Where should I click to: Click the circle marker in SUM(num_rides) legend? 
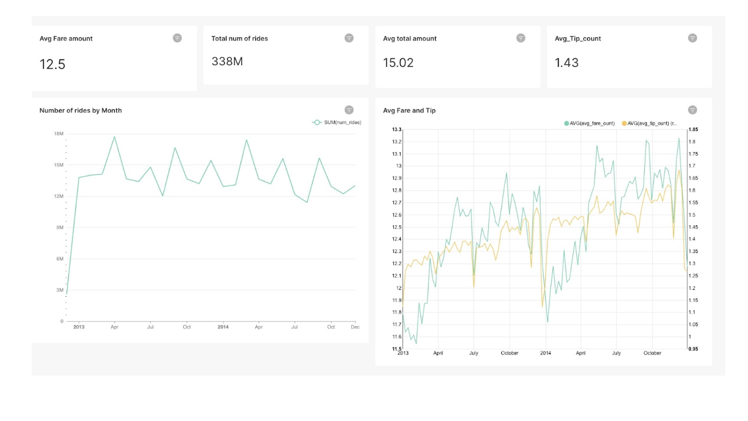tap(316, 121)
